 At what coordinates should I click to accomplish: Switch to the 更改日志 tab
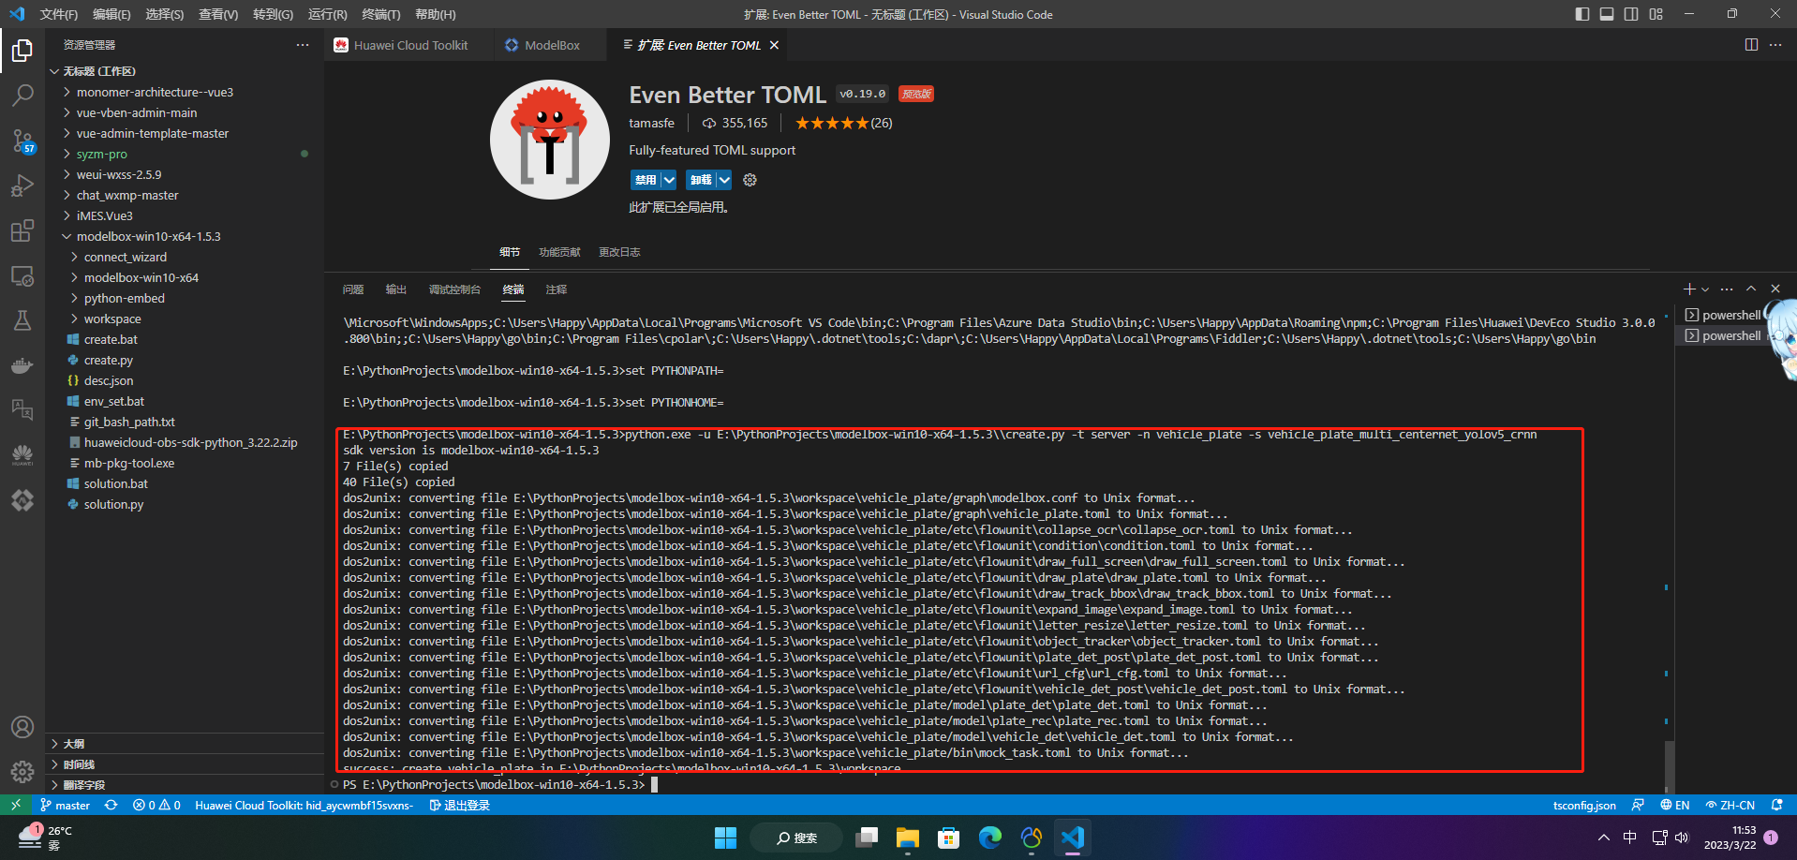pyautogui.click(x=619, y=252)
